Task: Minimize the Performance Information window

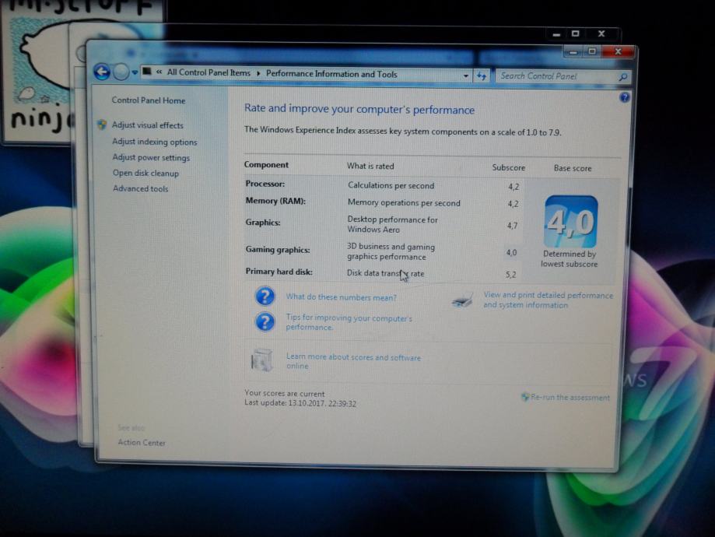Action: tap(573, 52)
